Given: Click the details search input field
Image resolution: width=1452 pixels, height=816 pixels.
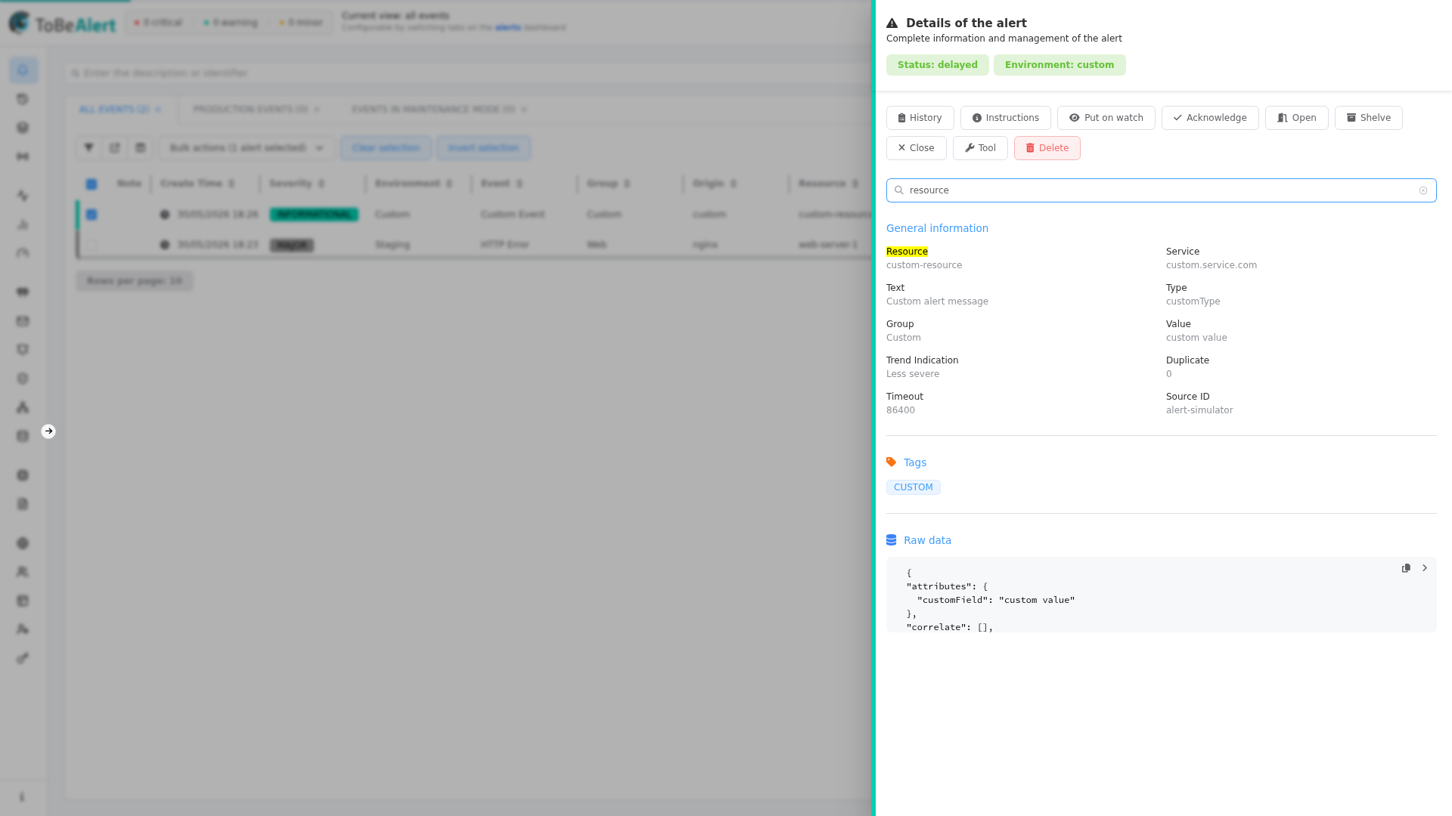Looking at the screenshot, I should click(x=1161, y=190).
